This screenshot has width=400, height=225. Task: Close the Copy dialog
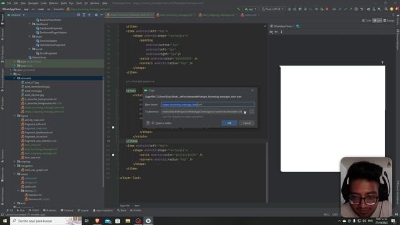pyautogui.click(x=252, y=90)
